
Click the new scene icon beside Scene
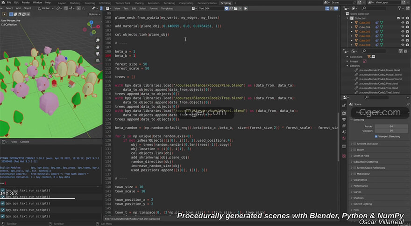click(359, 2)
